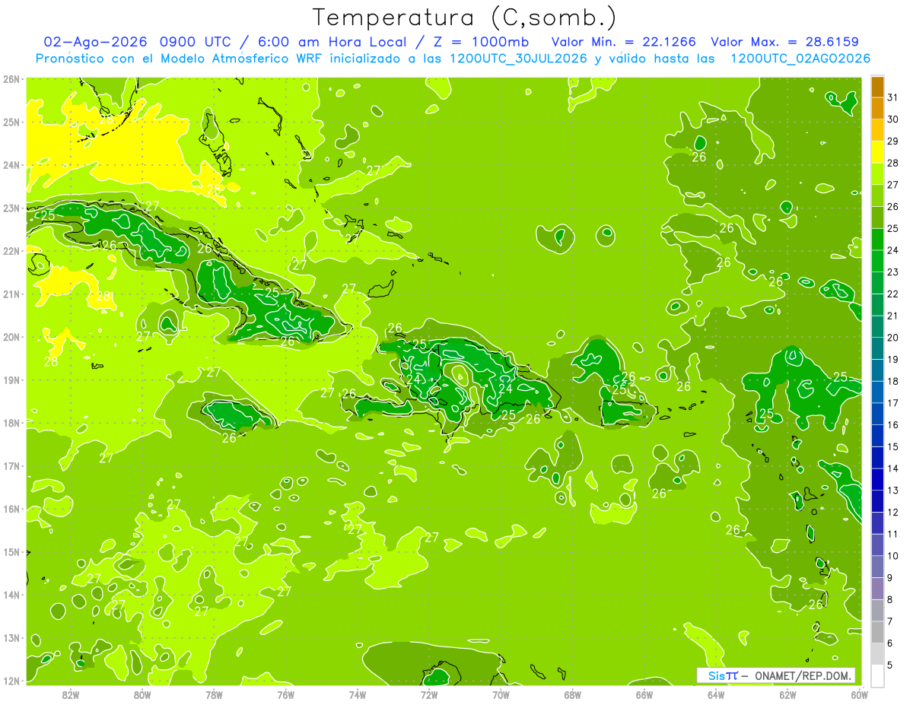Select the gray swatch between 7 and 8
Image resolution: width=913 pixels, height=705 pixels.
click(877, 610)
